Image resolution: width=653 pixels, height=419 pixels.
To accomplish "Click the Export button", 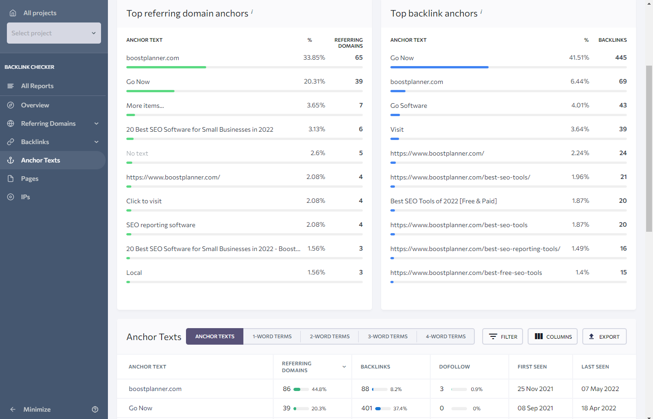I will click(604, 336).
